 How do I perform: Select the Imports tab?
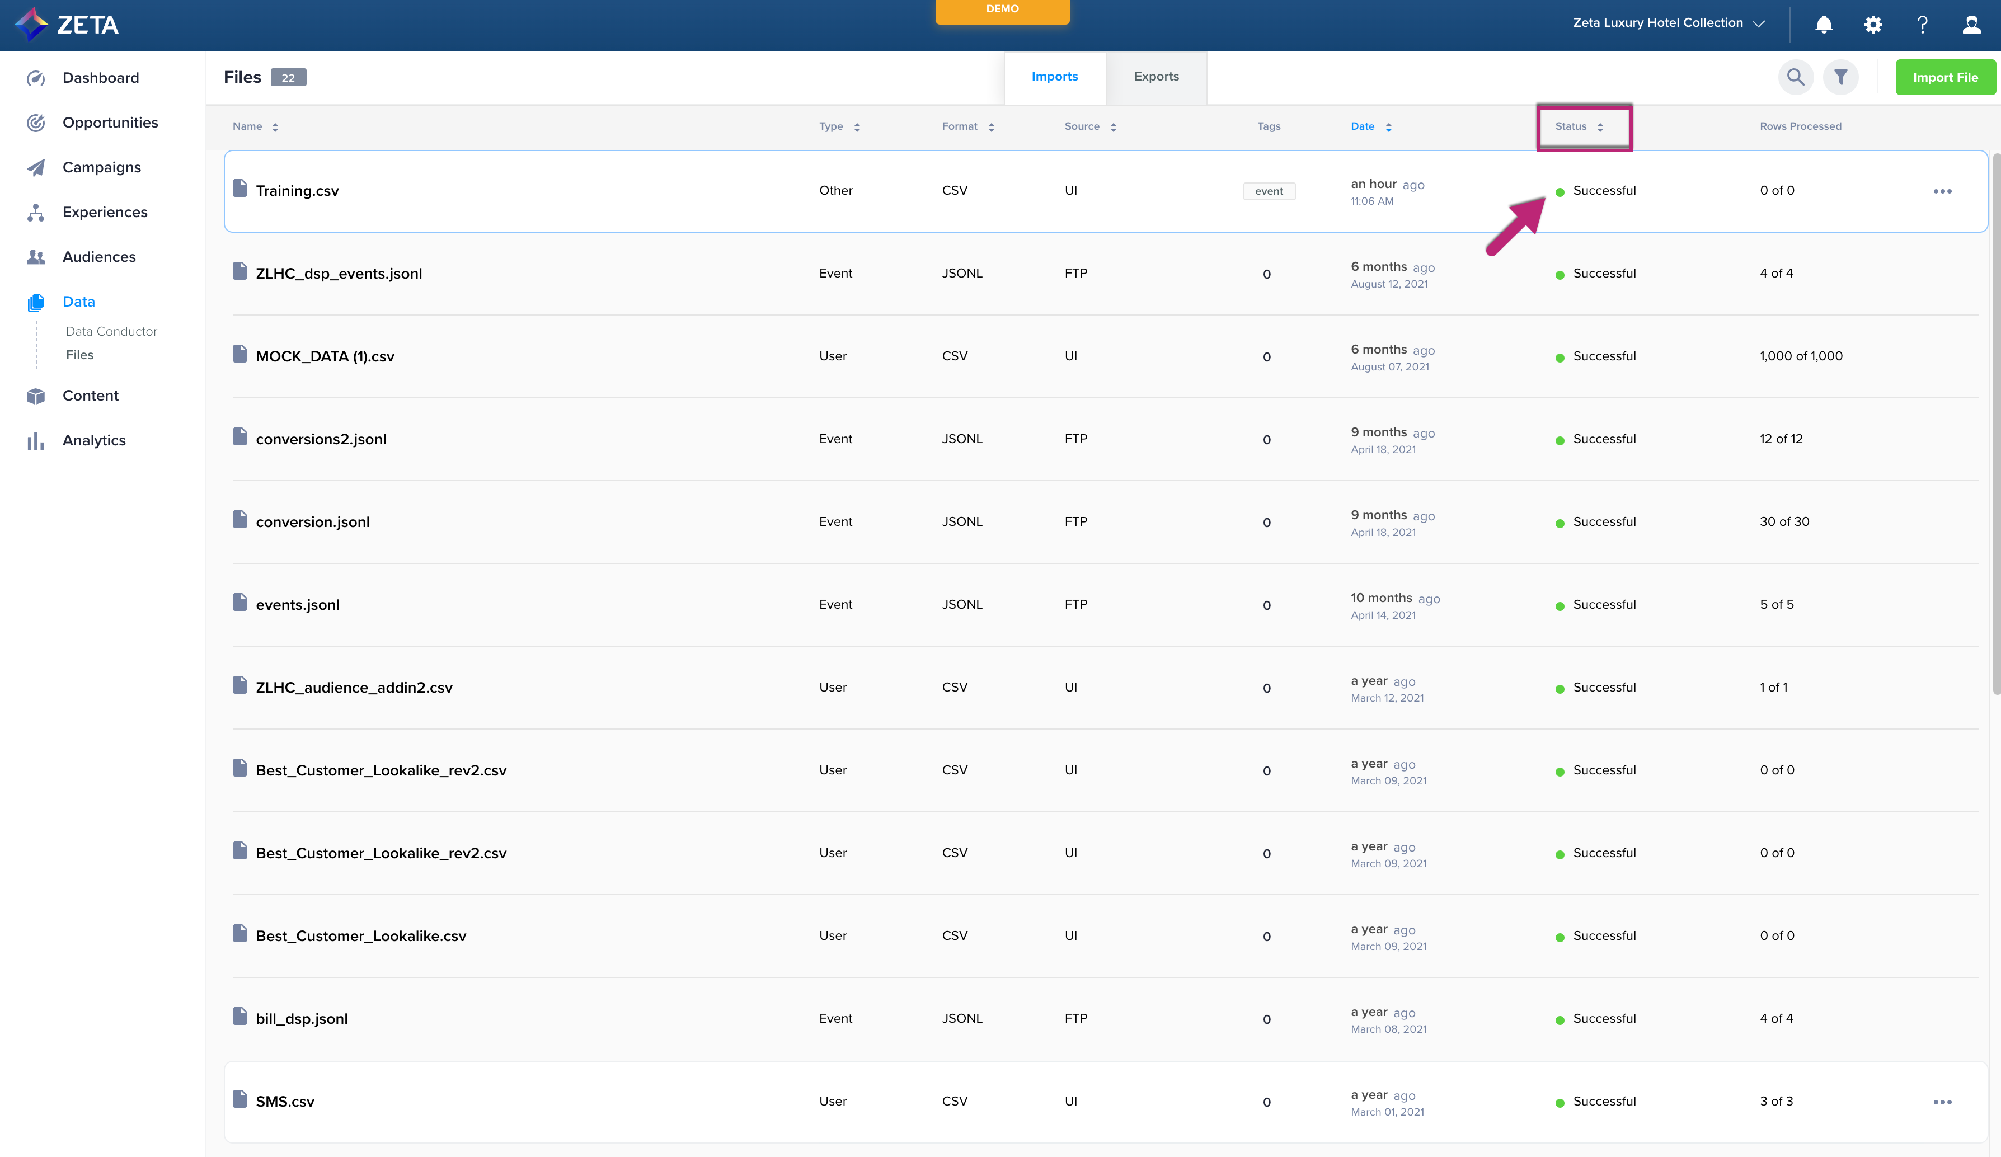1054,76
